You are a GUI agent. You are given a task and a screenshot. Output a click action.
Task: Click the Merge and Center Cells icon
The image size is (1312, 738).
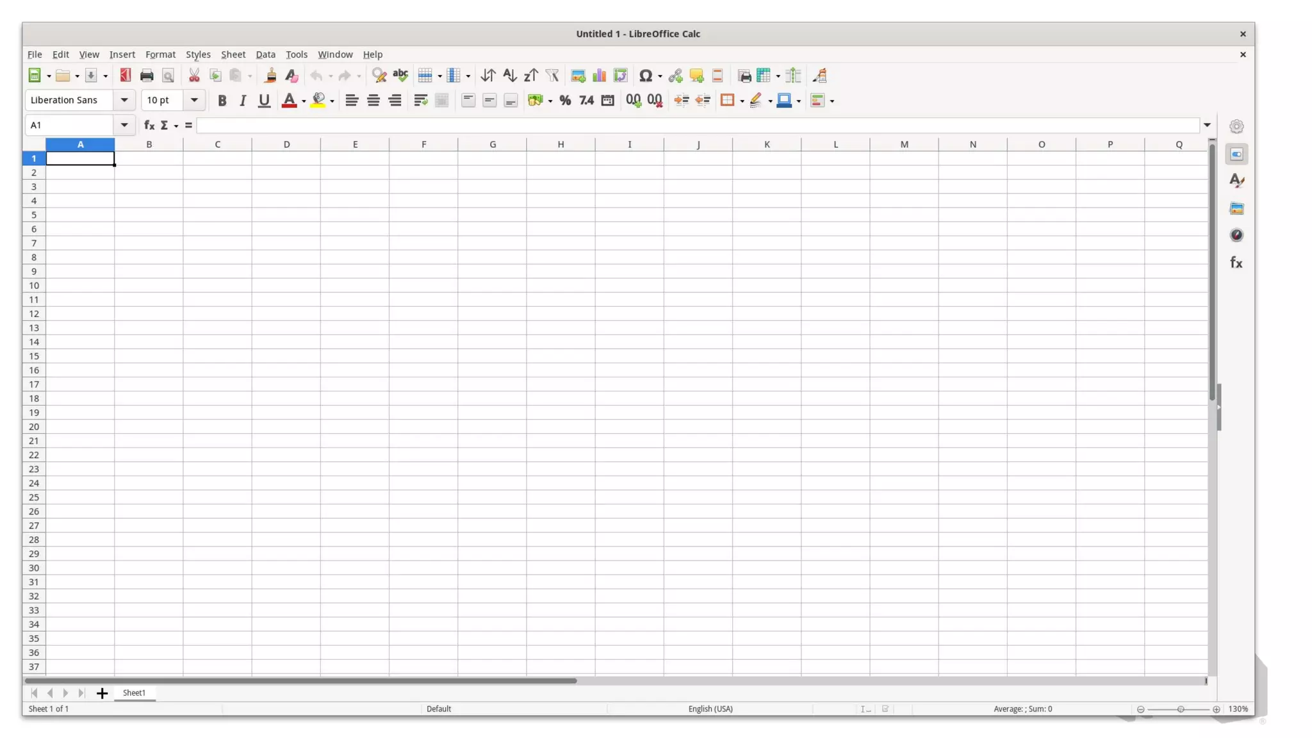[x=441, y=100]
